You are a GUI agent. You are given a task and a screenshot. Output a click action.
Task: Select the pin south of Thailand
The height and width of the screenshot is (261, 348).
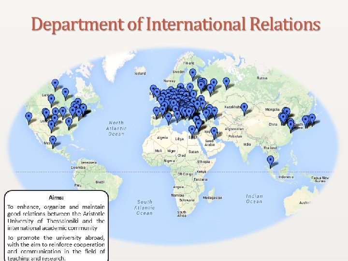coord(270,161)
